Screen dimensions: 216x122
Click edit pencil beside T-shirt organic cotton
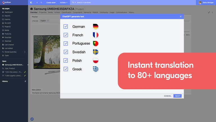pos(25,75)
